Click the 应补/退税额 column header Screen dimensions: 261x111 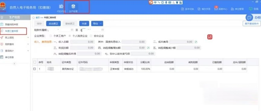click(235, 62)
